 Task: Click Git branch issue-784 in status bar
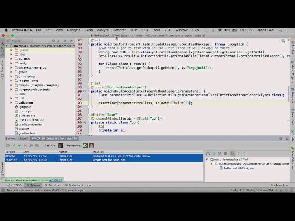tap(264, 190)
